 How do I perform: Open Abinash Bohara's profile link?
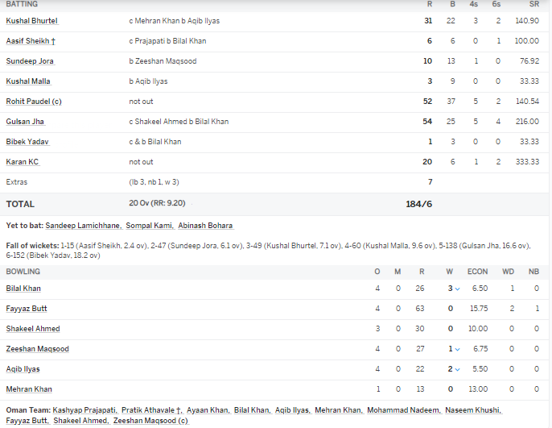pyautogui.click(x=206, y=226)
